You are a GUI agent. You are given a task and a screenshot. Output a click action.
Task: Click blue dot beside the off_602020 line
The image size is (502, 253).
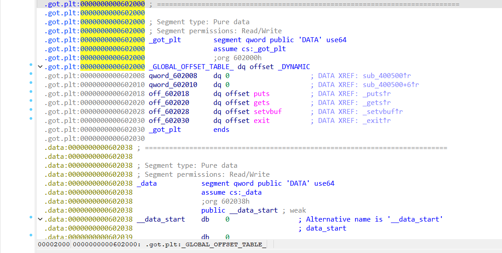coord(30,100)
